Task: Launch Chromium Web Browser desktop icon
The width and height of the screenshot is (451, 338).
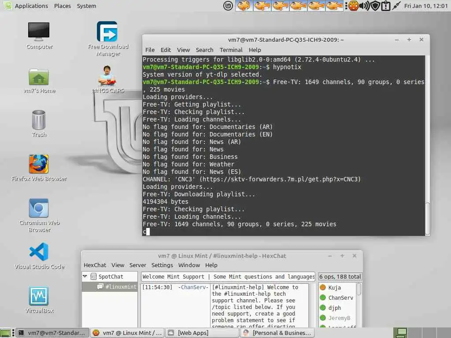Action: click(x=39, y=216)
